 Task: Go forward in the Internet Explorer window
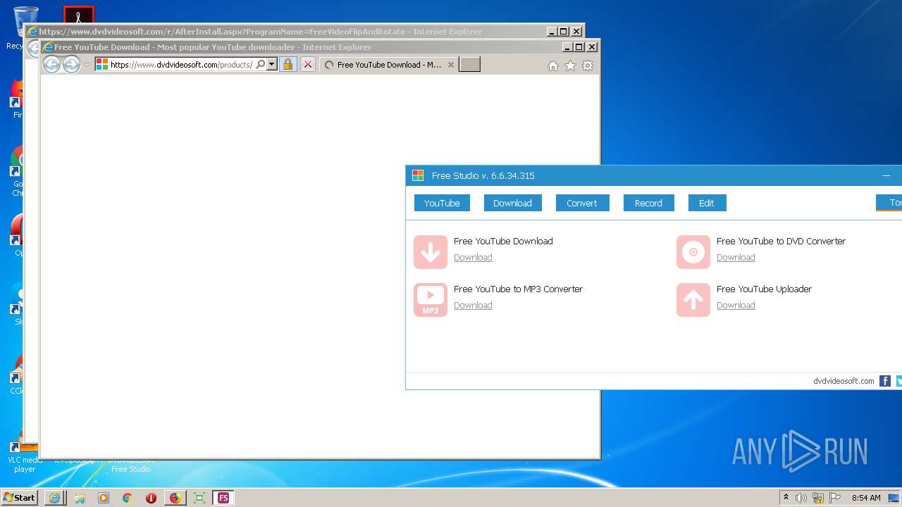tap(71, 65)
